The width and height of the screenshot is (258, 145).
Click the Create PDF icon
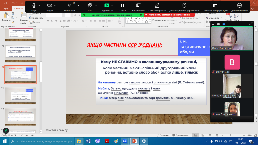coord(229,17)
